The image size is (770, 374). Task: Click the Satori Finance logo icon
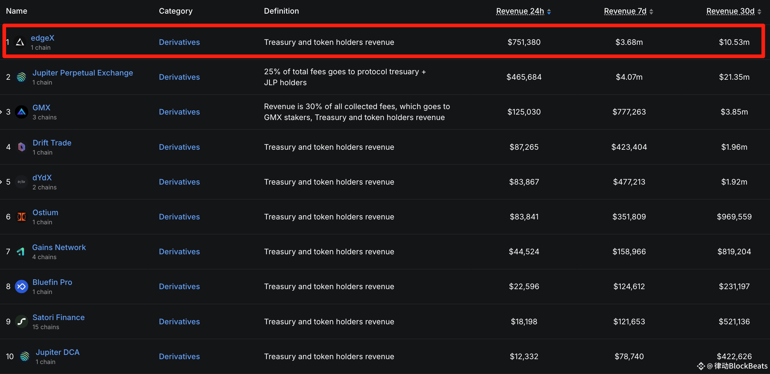point(21,322)
